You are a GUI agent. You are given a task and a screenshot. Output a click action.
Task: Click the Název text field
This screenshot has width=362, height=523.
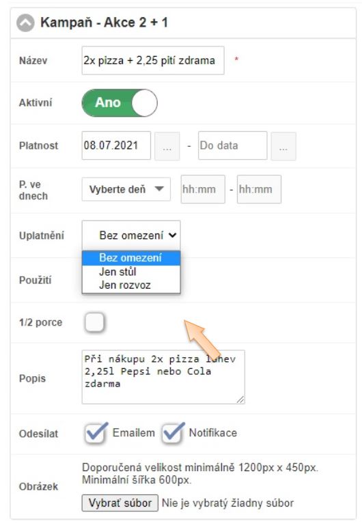pyautogui.click(x=153, y=60)
